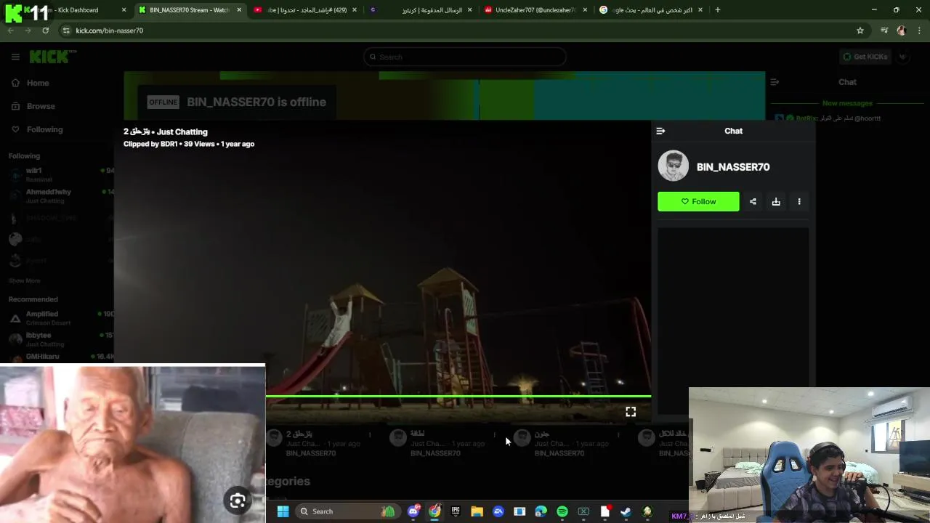Switch to the YouTube browser tab
The height and width of the screenshot is (523, 930).
coord(306,10)
